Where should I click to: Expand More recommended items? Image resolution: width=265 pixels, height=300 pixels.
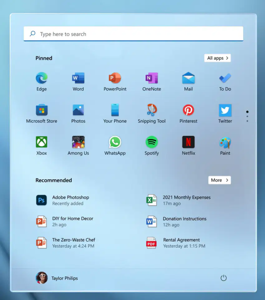(x=219, y=180)
